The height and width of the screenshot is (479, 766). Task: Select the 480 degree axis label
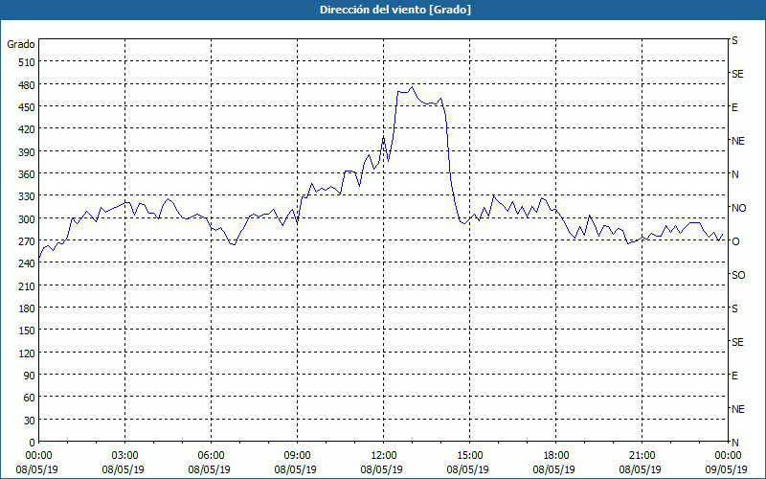[x=27, y=84]
